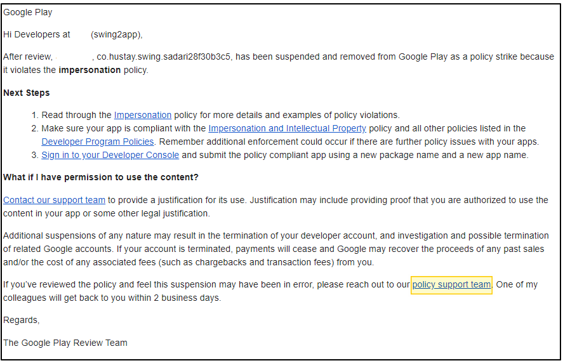Image resolution: width=563 pixels, height=363 pixels.
Task: Open the Impersonation policy link in step 1
Action: pos(142,115)
